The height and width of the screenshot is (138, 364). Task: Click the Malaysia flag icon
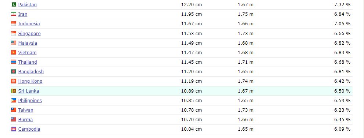(x=14, y=43)
